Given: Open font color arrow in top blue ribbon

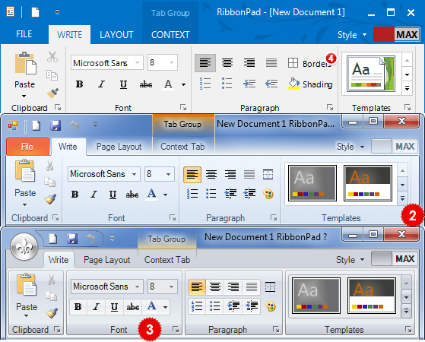Looking at the screenshot, I should coord(183,85).
